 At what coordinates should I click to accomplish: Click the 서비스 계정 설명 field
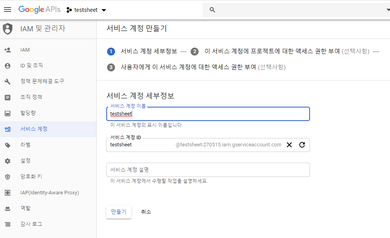(208, 170)
